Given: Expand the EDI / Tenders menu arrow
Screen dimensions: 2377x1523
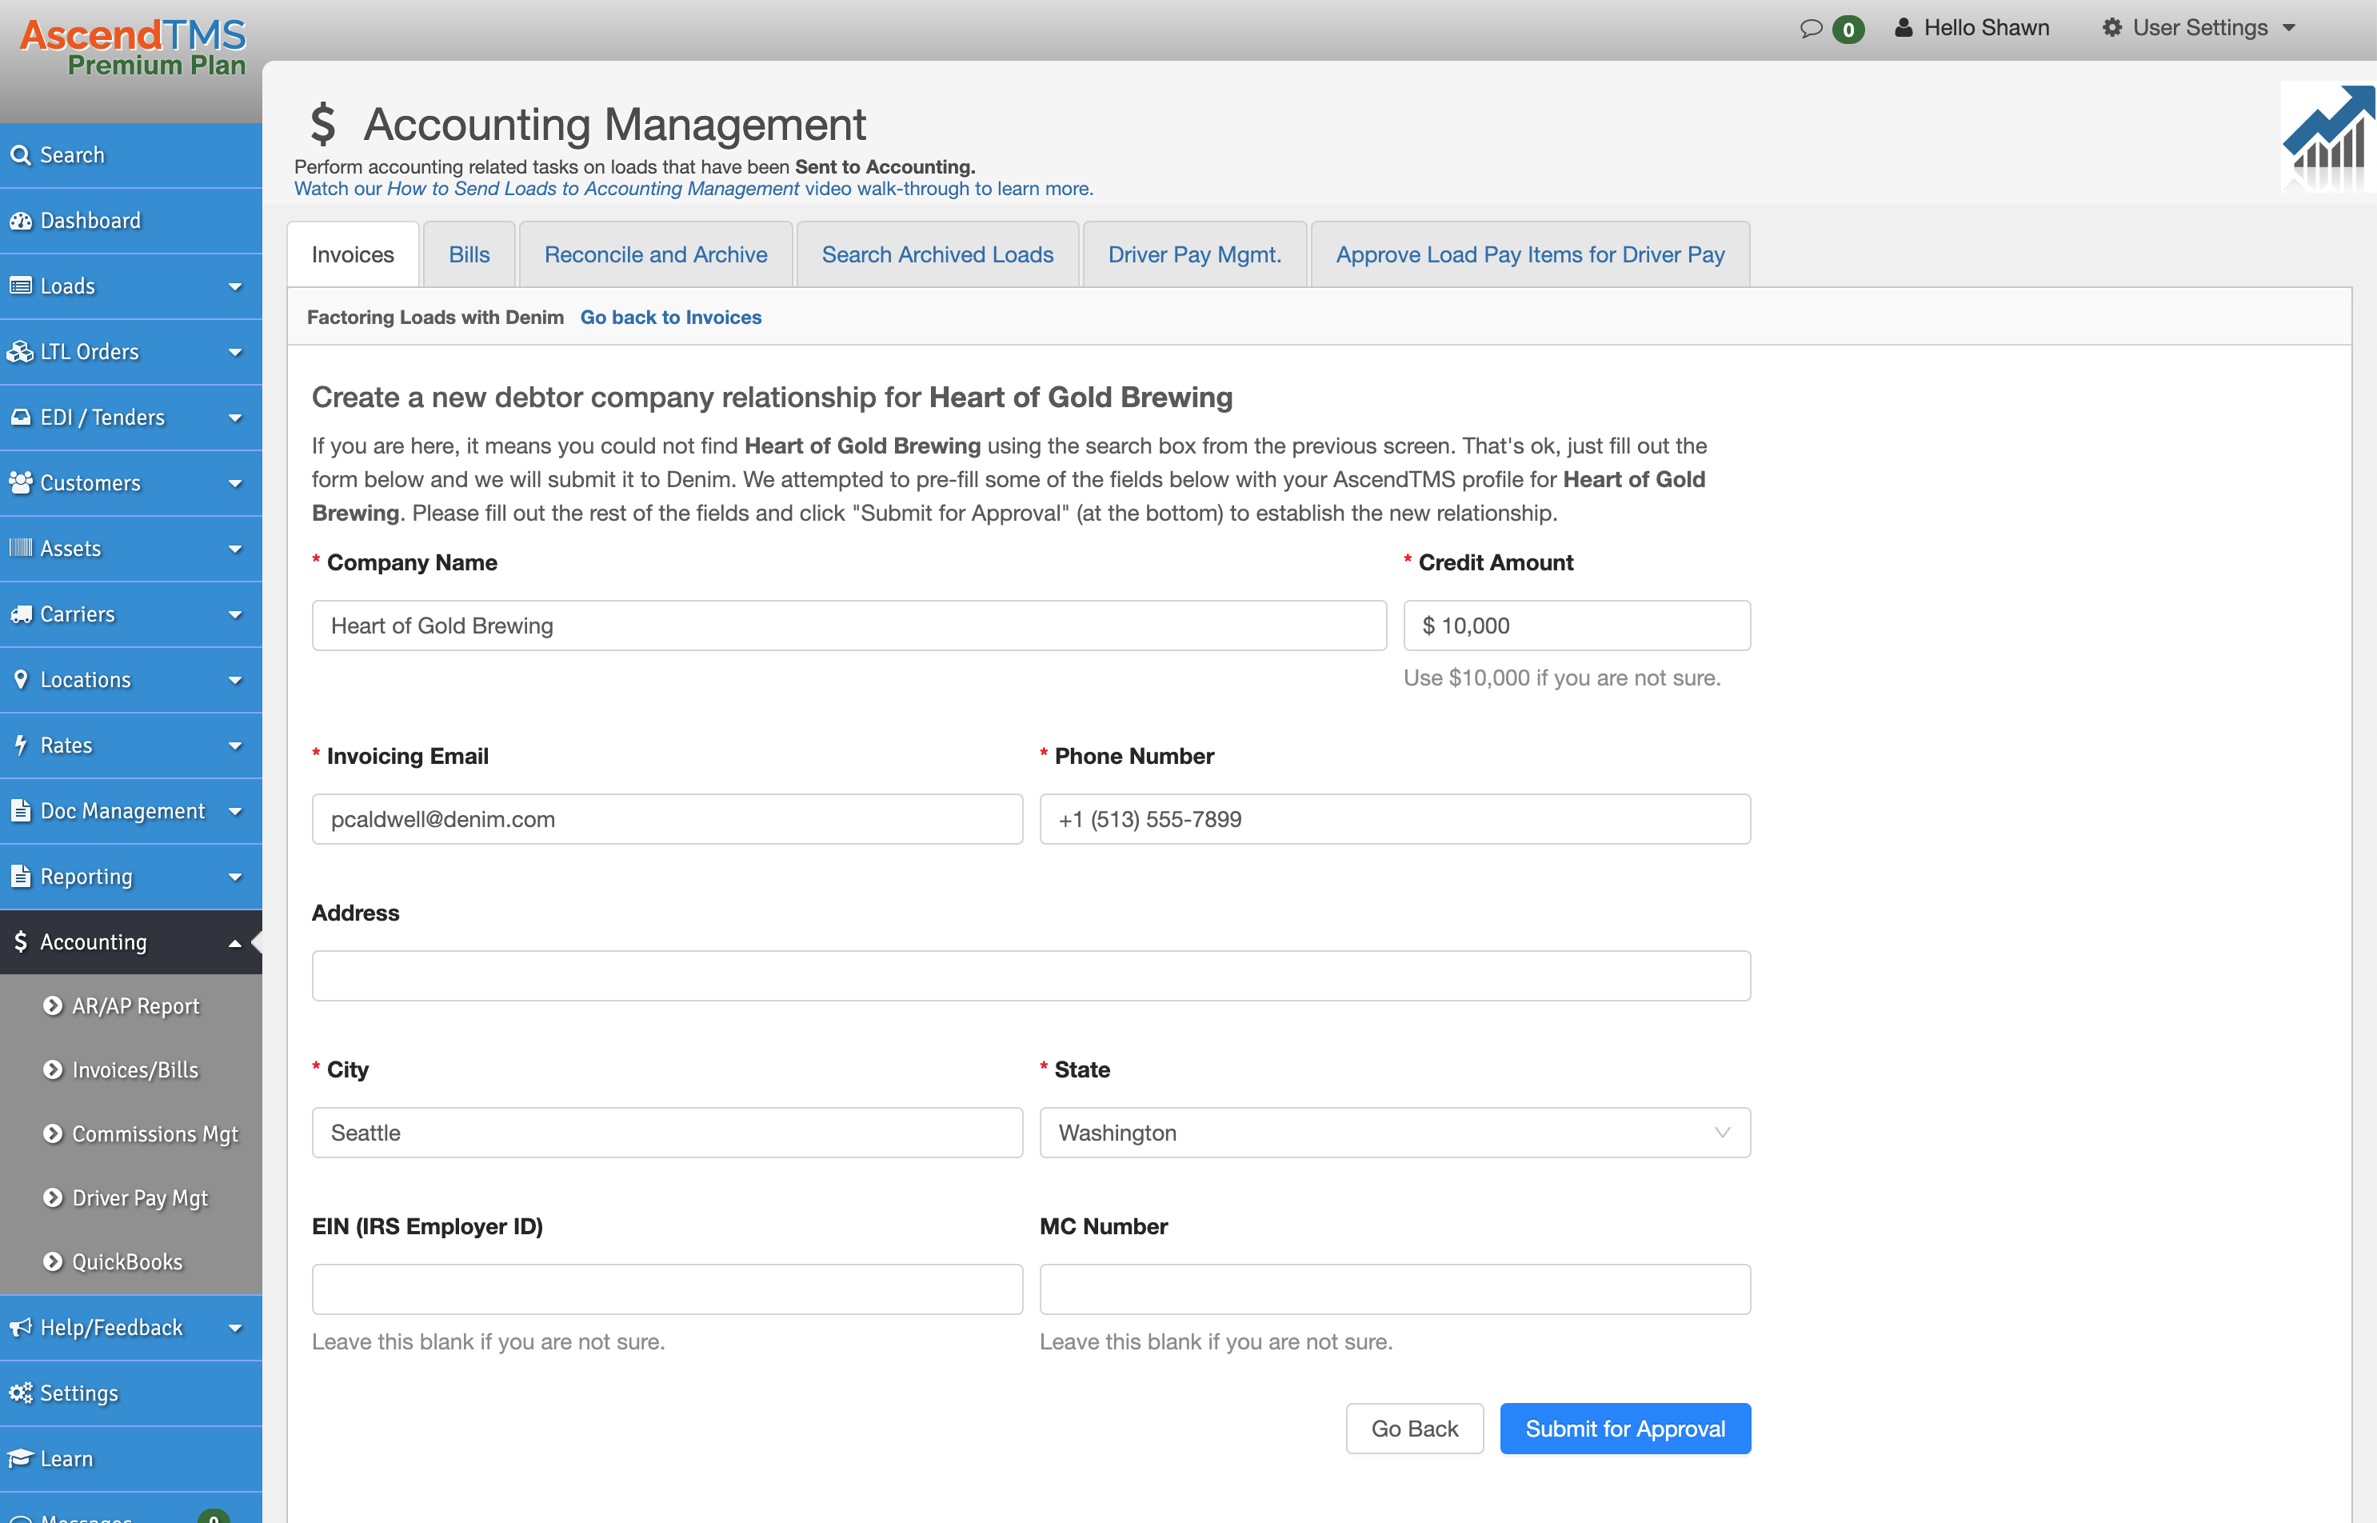Looking at the screenshot, I should (235, 418).
